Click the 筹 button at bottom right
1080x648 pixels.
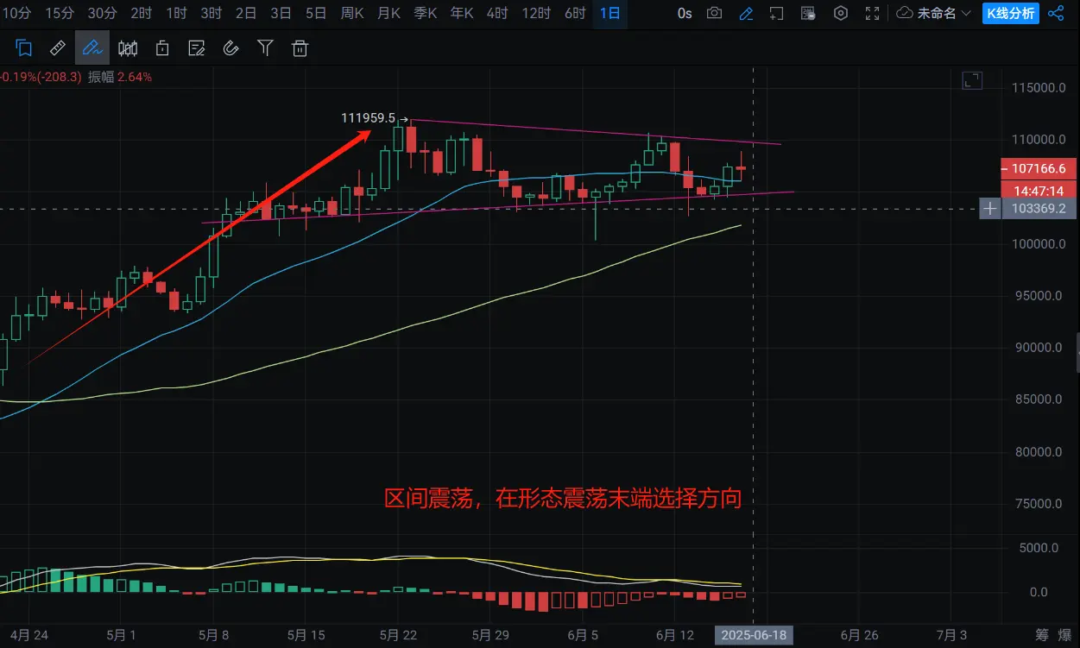1042,635
